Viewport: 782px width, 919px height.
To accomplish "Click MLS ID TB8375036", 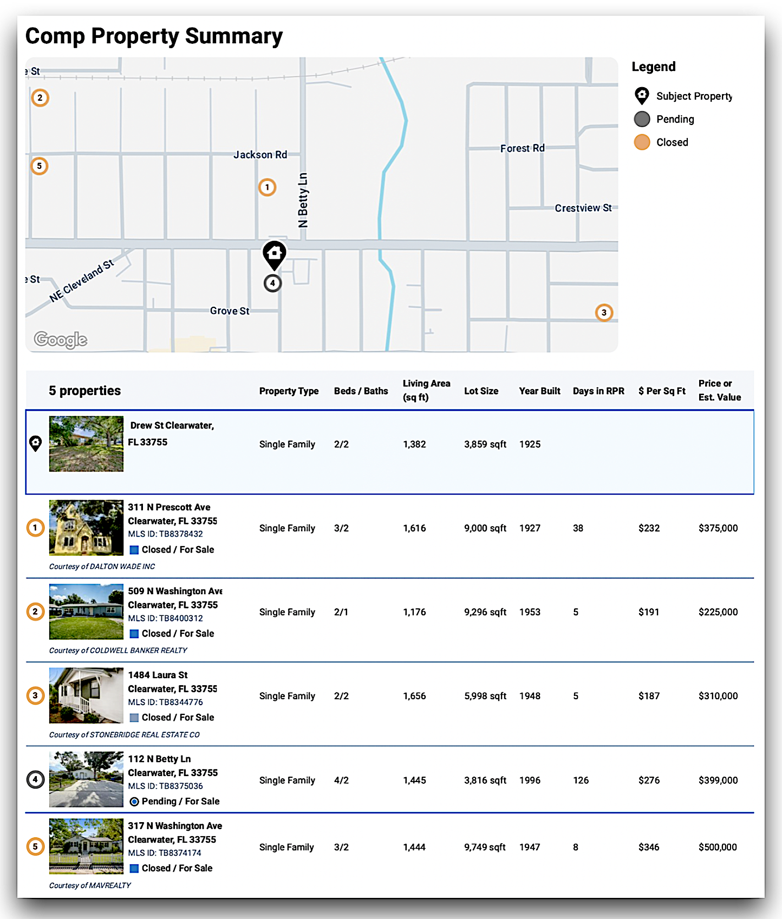I will coord(165,786).
